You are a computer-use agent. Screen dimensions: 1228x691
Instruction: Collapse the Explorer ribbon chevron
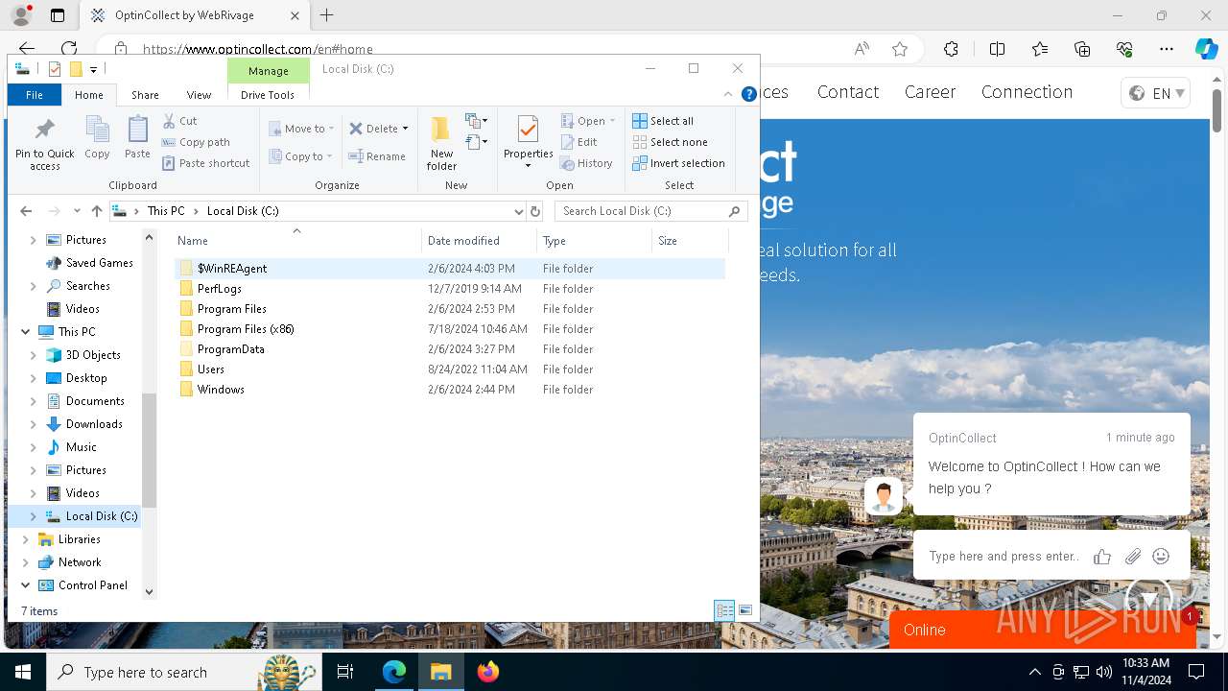point(728,94)
